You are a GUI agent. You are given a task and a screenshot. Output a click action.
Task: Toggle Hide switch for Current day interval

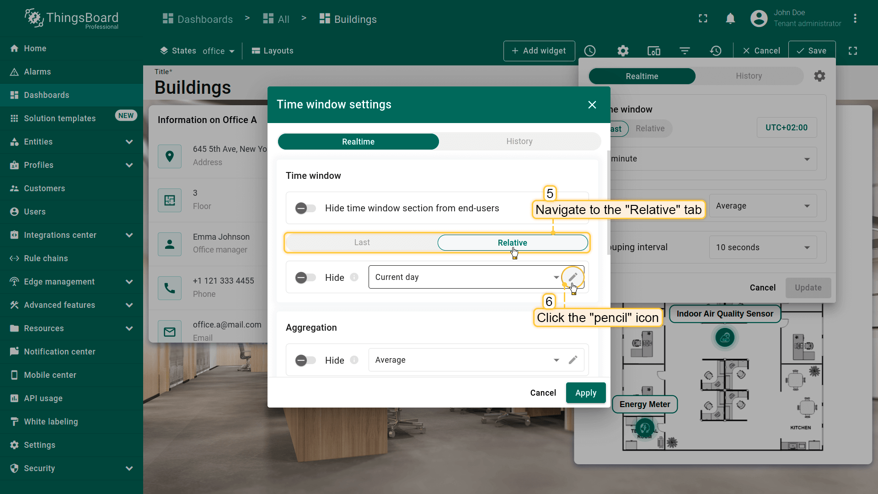tap(305, 278)
